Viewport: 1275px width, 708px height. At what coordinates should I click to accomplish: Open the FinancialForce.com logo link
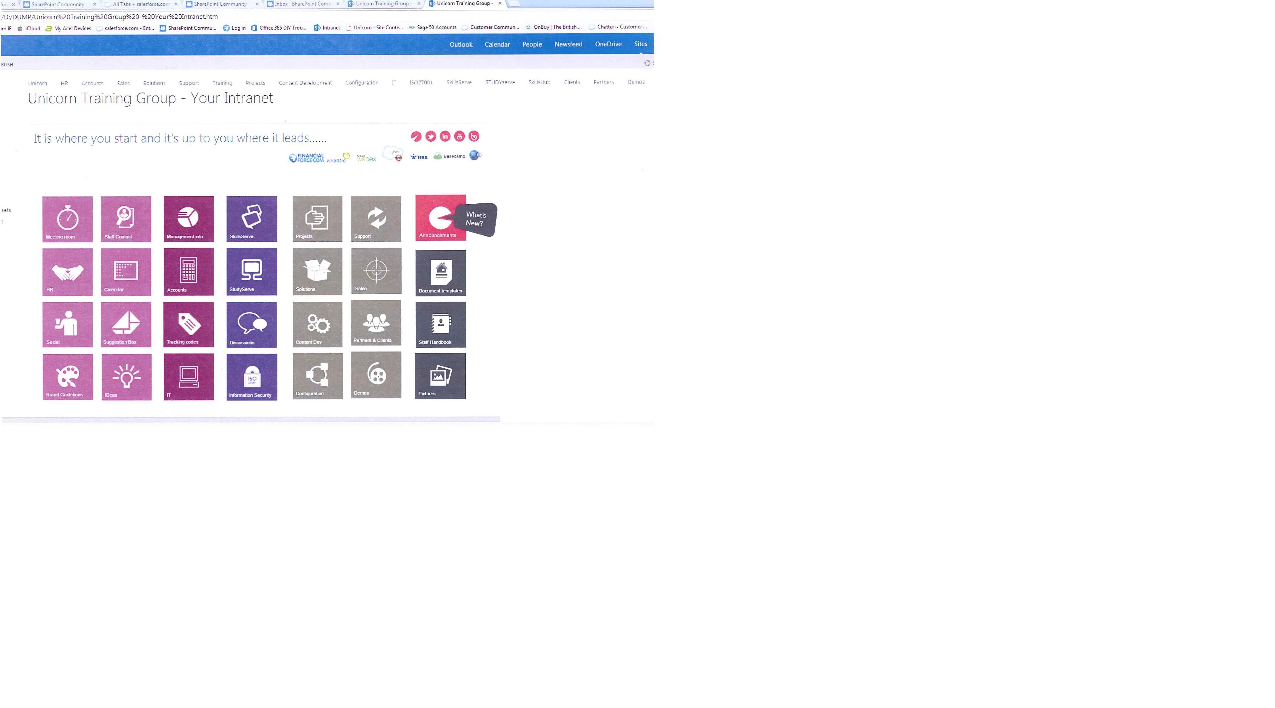pos(306,158)
